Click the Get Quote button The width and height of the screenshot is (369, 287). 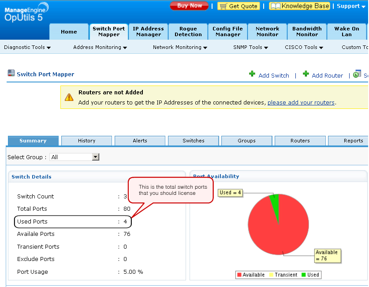(x=239, y=6)
